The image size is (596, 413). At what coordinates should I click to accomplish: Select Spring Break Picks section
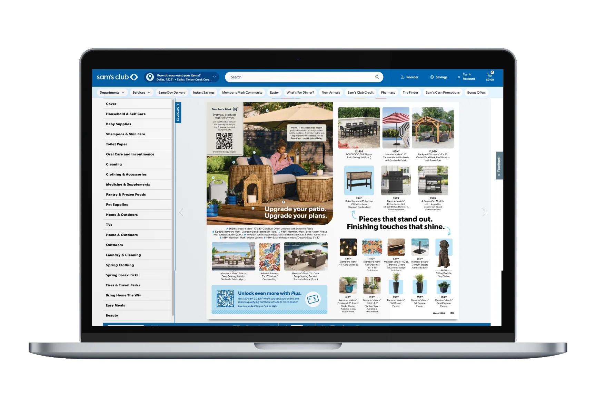[122, 275]
